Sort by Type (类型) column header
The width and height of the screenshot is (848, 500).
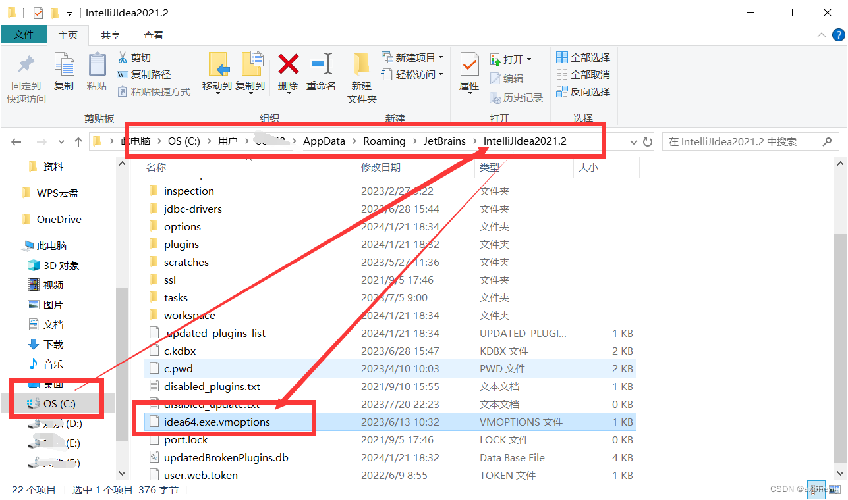point(490,168)
